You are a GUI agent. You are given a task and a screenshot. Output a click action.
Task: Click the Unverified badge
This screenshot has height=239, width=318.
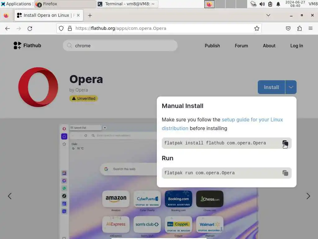click(84, 99)
